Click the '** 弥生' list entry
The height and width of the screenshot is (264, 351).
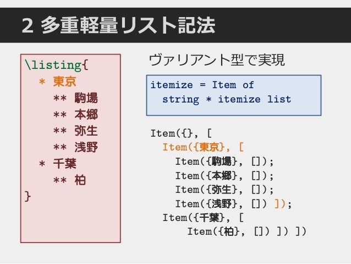tap(75, 131)
